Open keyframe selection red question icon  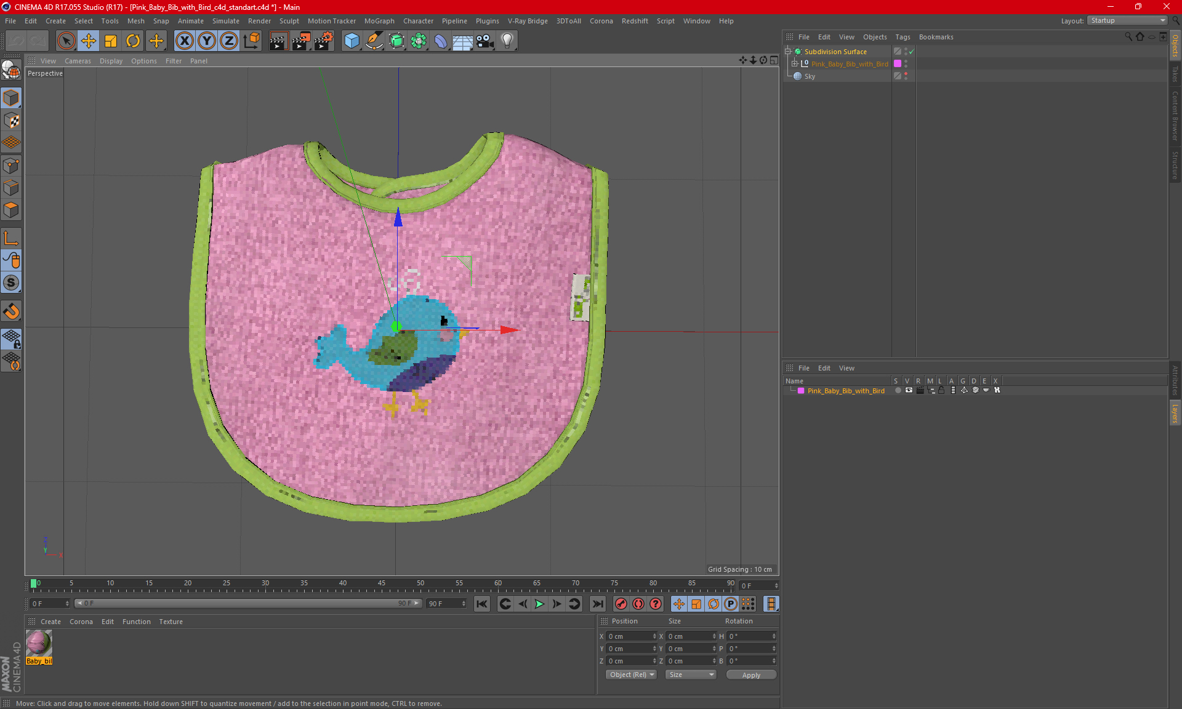pyautogui.click(x=656, y=604)
